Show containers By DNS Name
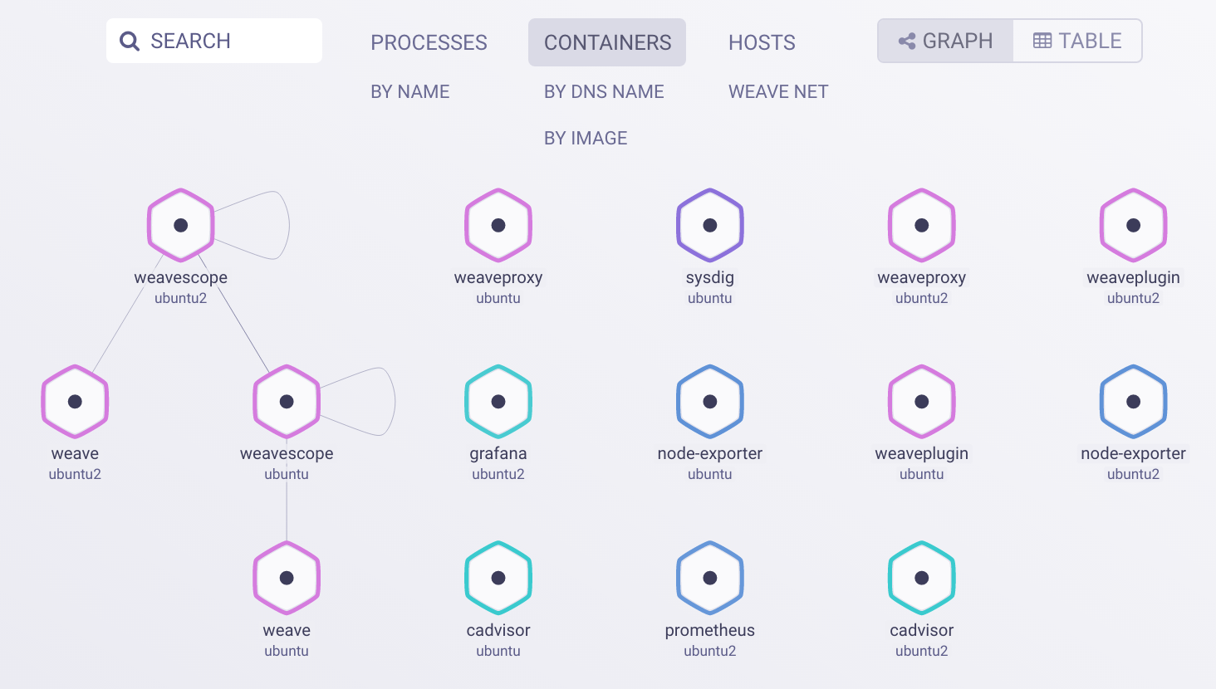The image size is (1216, 689). [x=604, y=91]
